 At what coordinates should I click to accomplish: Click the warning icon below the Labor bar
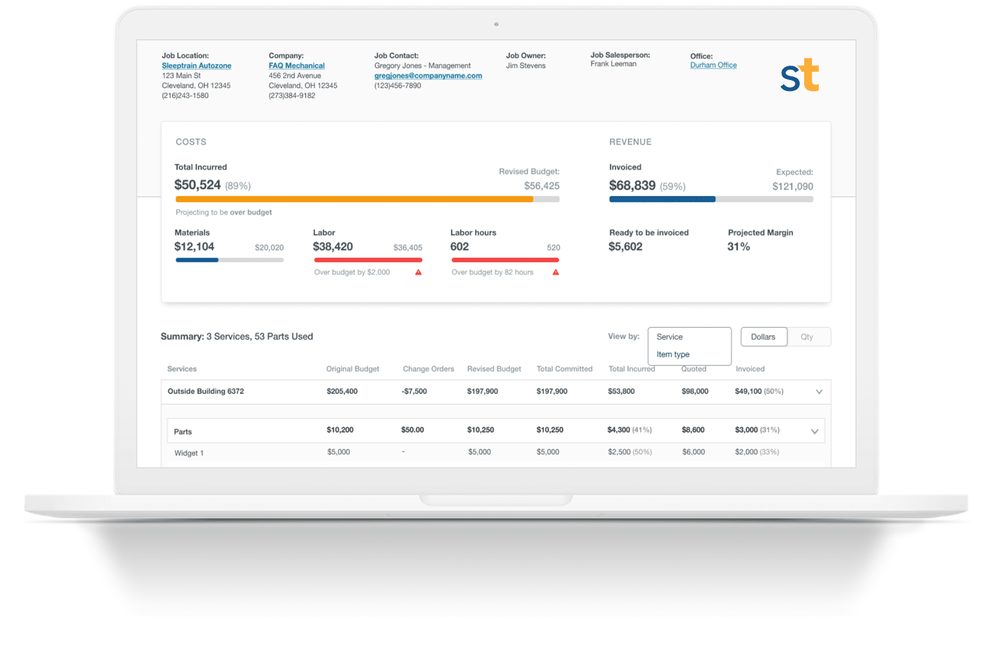(x=418, y=271)
